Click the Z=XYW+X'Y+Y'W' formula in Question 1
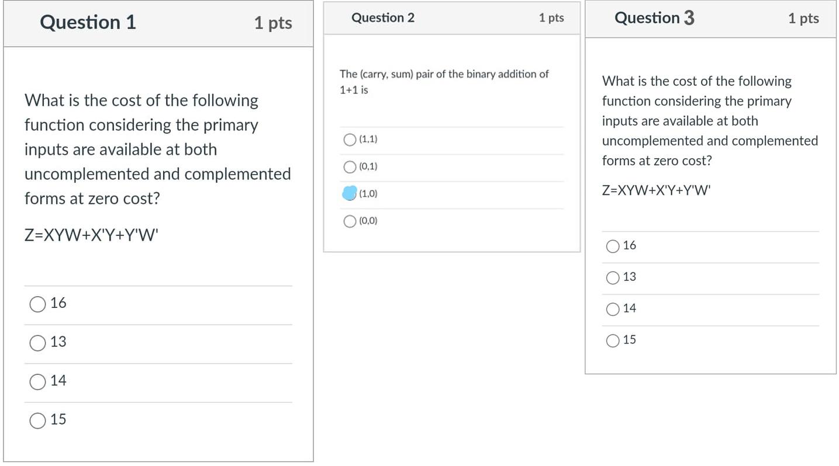The height and width of the screenshot is (466, 839). tap(89, 234)
